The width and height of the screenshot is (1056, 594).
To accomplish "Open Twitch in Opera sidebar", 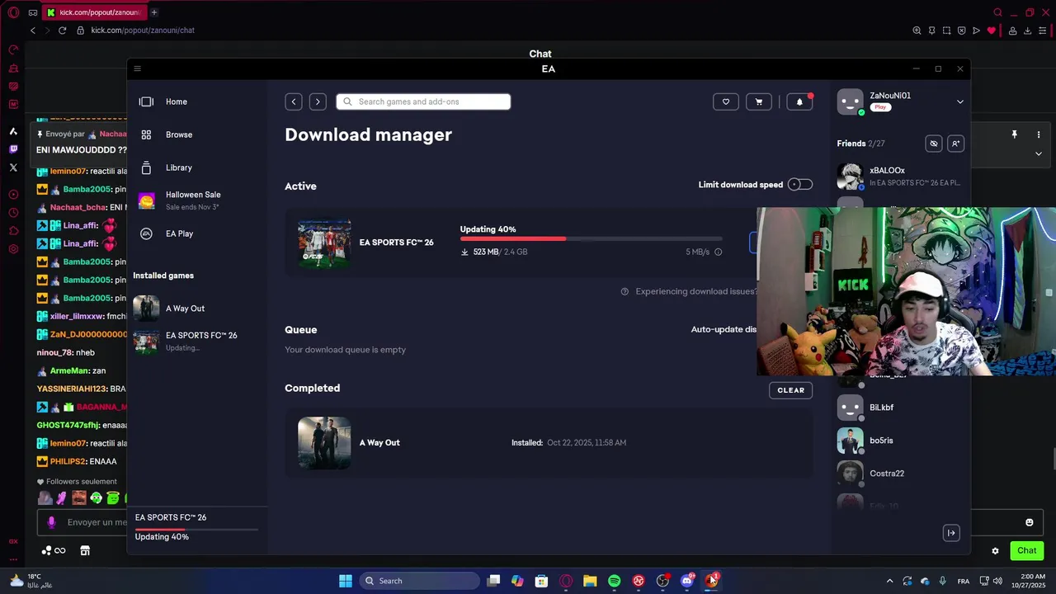I will coord(13,149).
